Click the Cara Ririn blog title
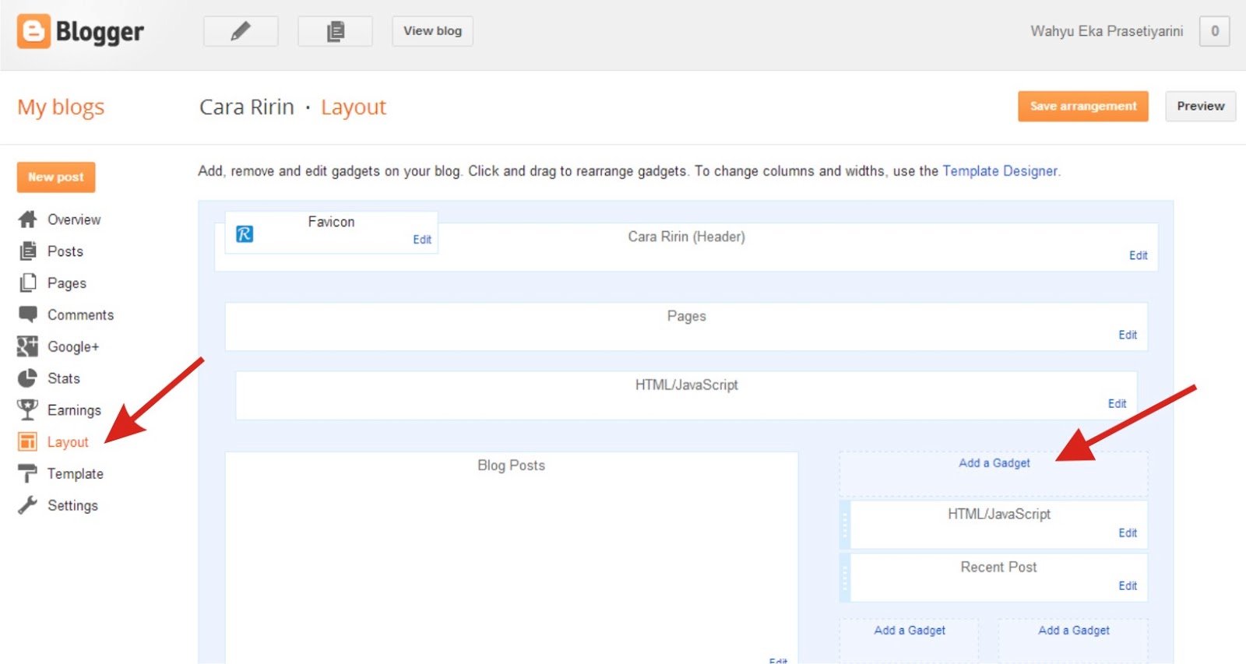1246x664 pixels. (x=247, y=107)
